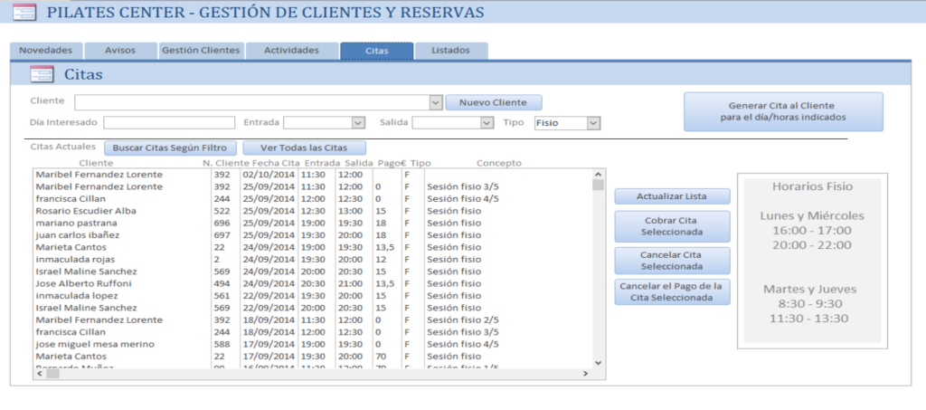
Task: Click the vertical scrollbar thumb of the appointment list
Action: tap(598, 185)
